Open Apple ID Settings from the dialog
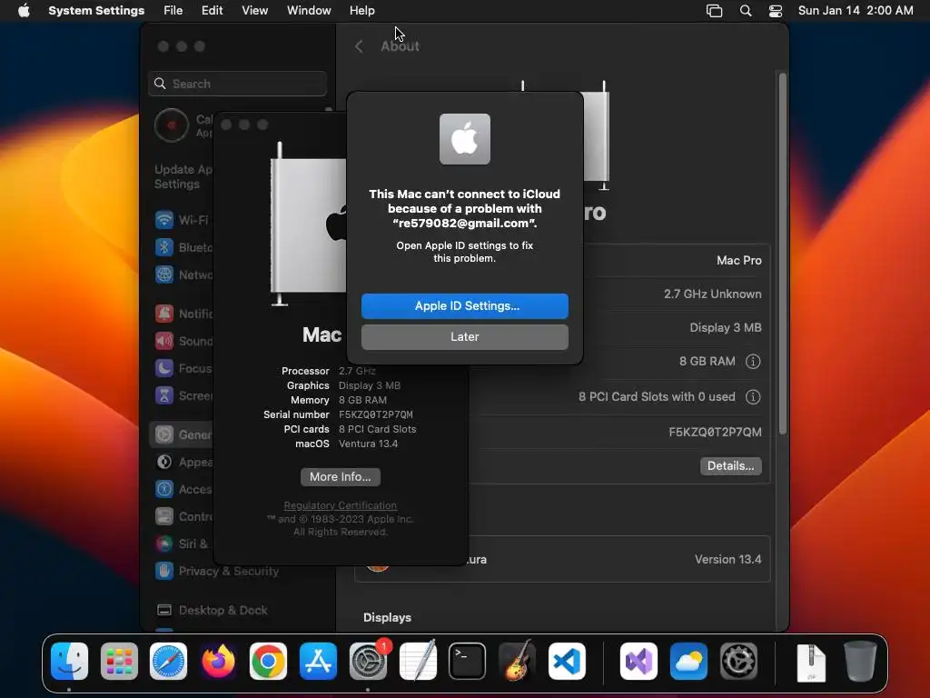 pos(464,305)
